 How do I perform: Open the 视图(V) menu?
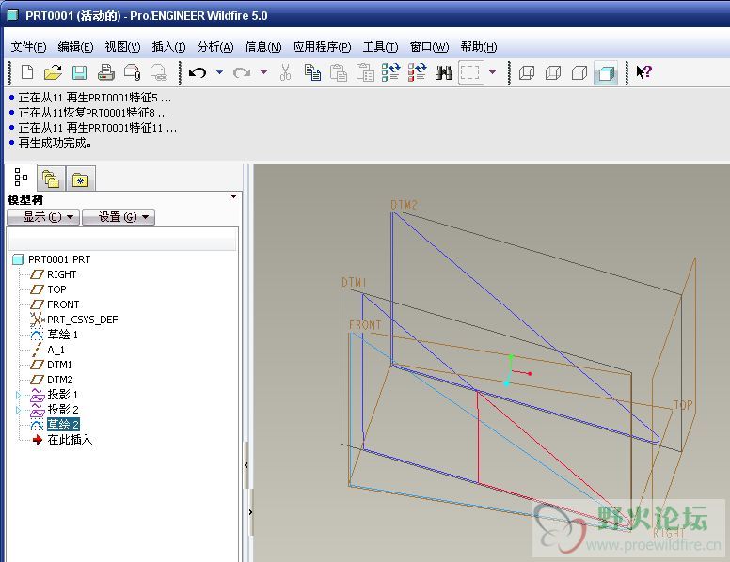point(123,47)
